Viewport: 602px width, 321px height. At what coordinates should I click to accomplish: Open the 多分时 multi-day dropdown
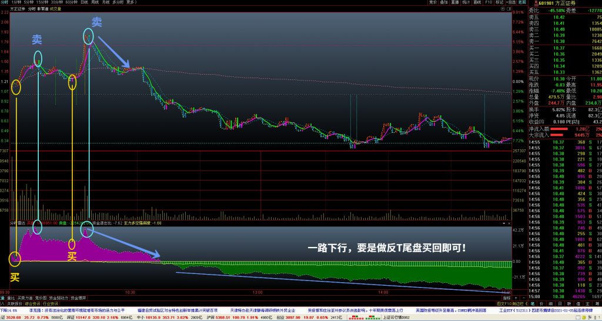[116, 2]
